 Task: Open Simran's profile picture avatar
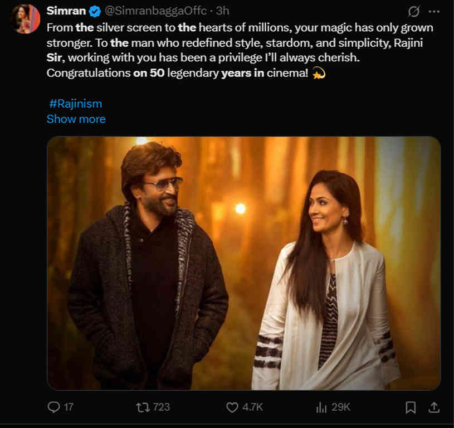click(x=25, y=19)
